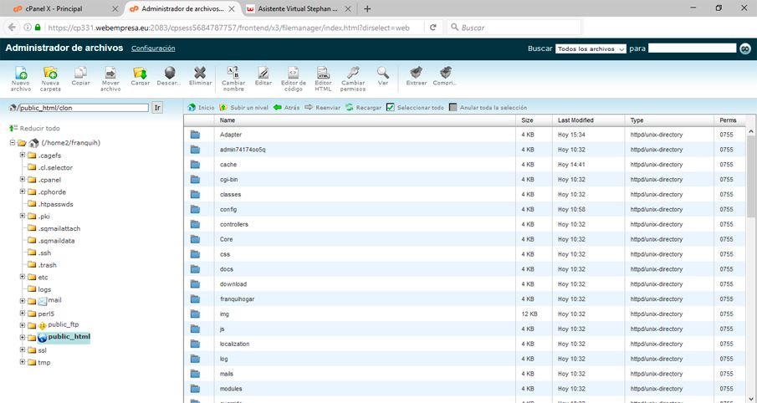Click browser back arrow button
Image resolution: width=757 pixels, height=403 pixels.
tap(12, 28)
